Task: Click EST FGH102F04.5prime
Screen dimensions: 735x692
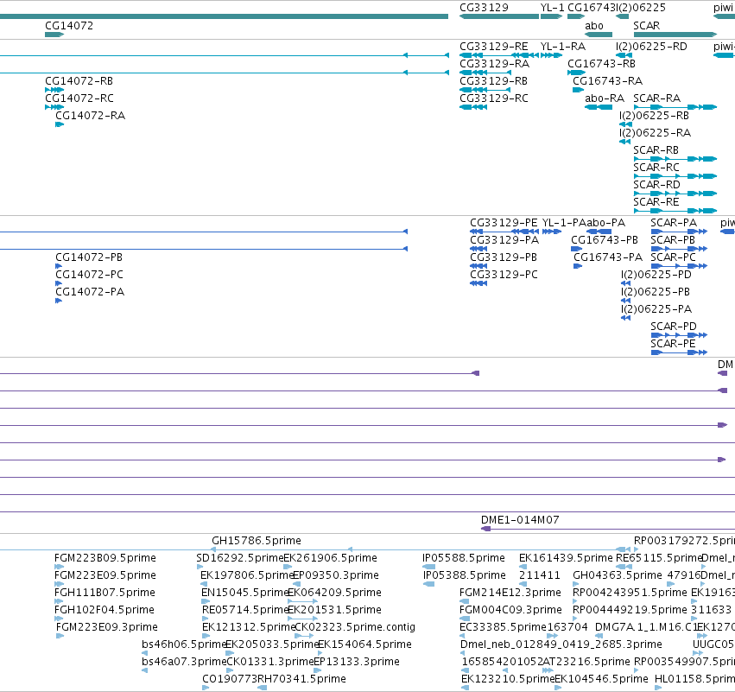Action: (x=104, y=610)
